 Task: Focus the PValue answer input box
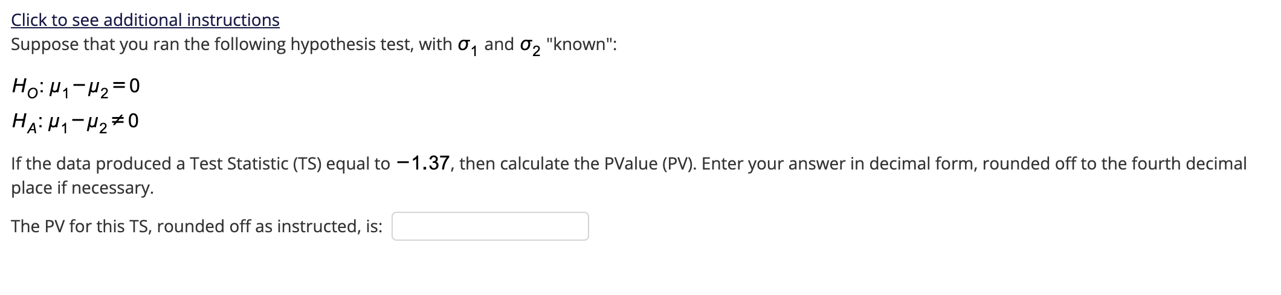pos(490,226)
